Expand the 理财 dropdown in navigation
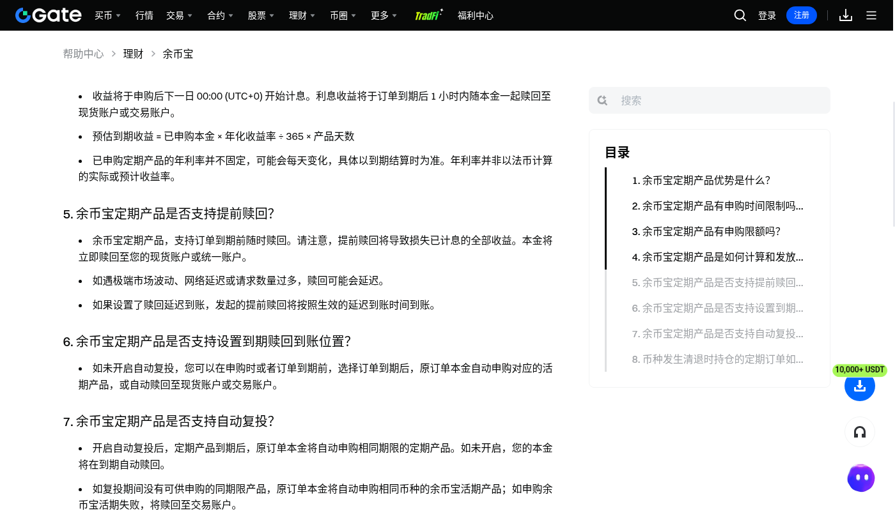Screen dimensions: 895x511 (x=302, y=15)
